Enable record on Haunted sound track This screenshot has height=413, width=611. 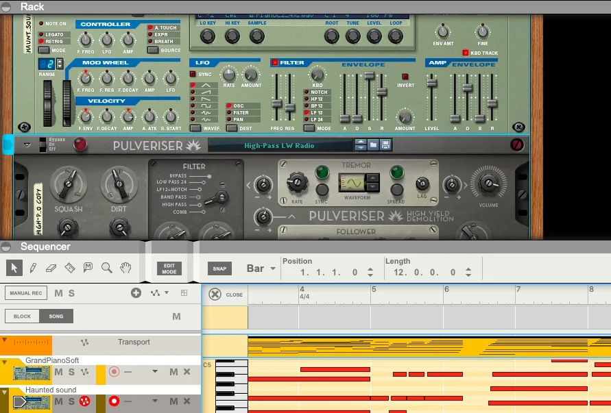pyautogui.click(x=114, y=401)
